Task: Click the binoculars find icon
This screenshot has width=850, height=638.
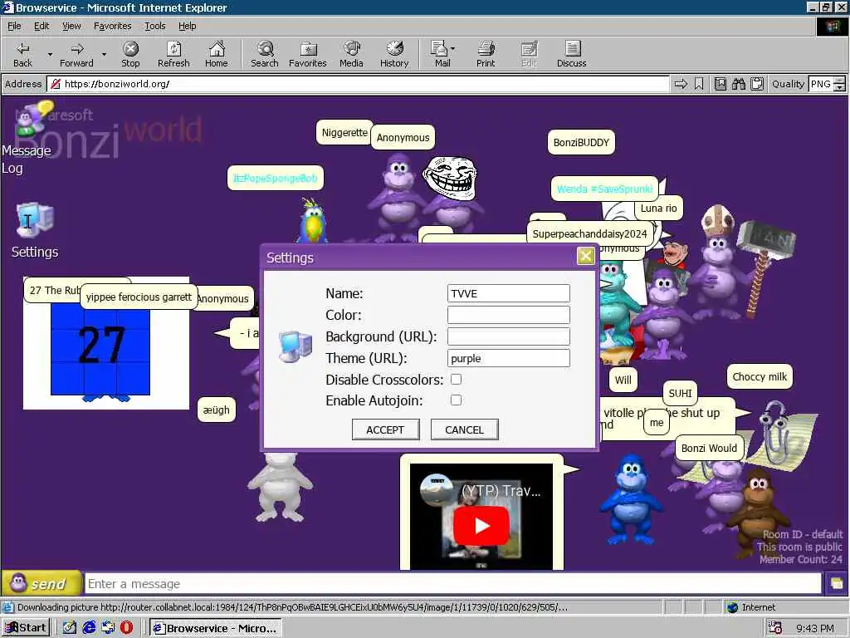Action: [738, 84]
